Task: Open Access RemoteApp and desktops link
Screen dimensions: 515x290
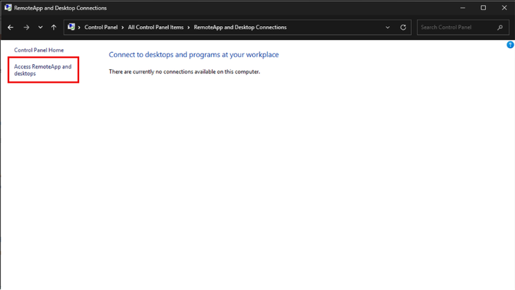Action: point(42,70)
